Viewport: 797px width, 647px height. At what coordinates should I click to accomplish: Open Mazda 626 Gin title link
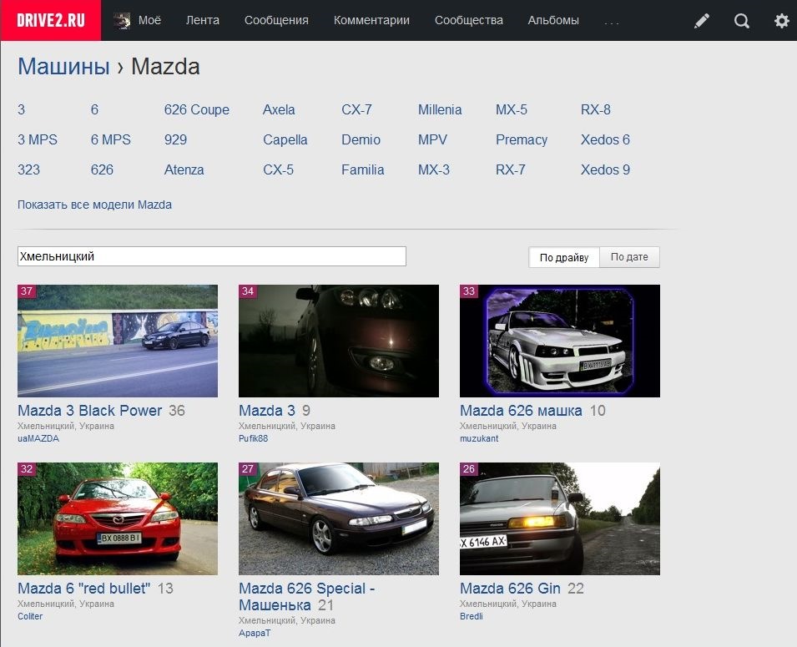pos(510,589)
